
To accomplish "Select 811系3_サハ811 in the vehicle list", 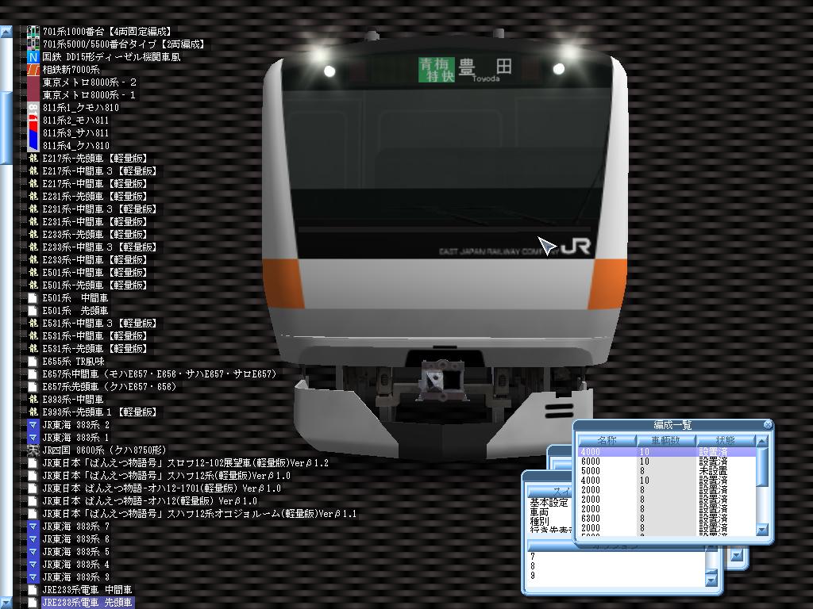I will [75, 133].
